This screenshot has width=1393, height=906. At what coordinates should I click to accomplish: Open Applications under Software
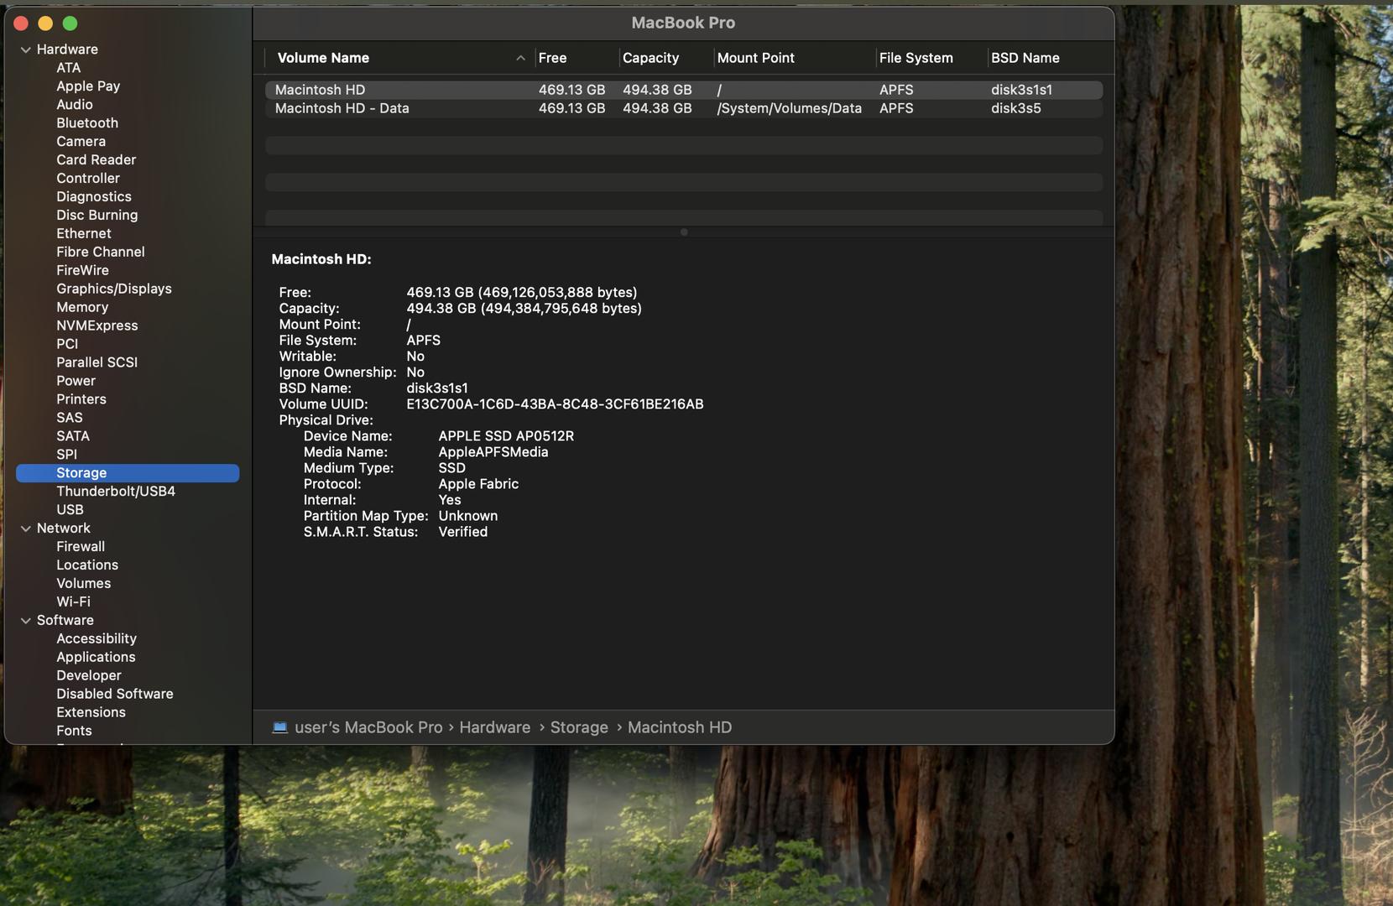[96, 658]
